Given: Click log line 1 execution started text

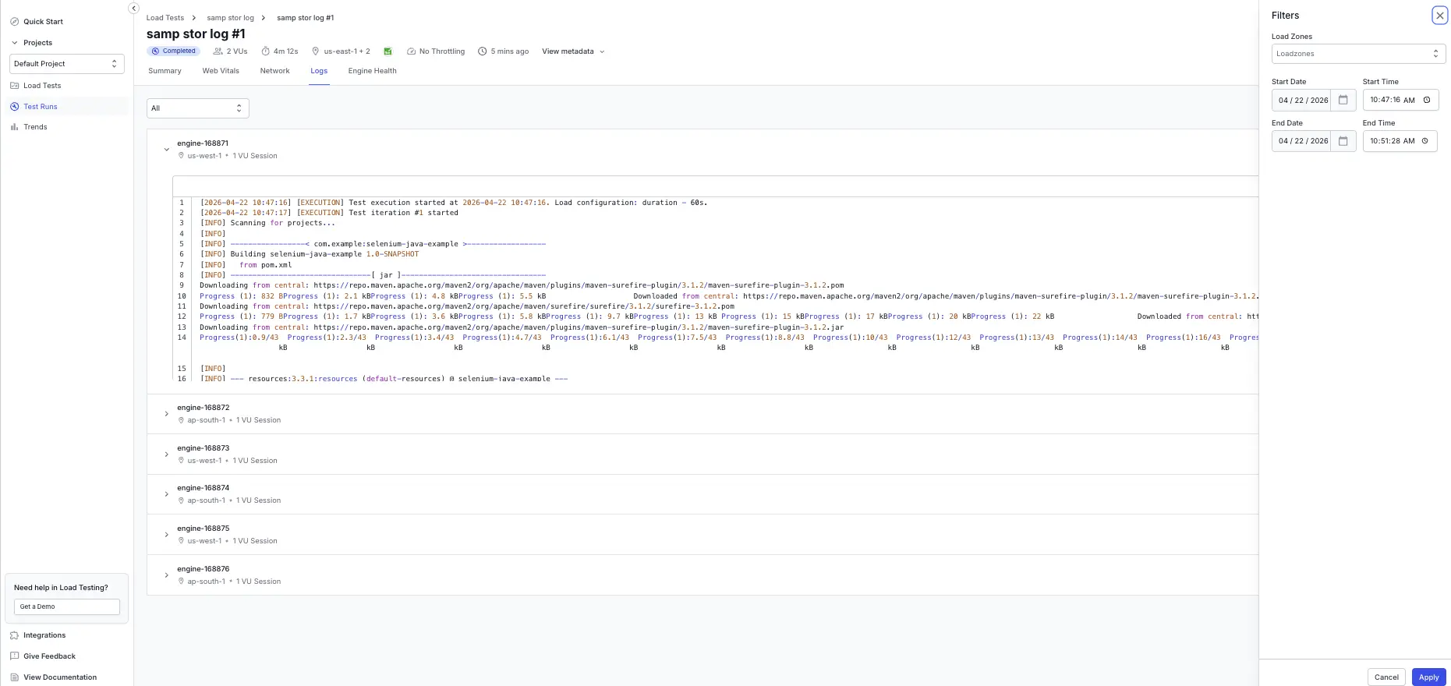Looking at the screenshot, I should (454, 203).
